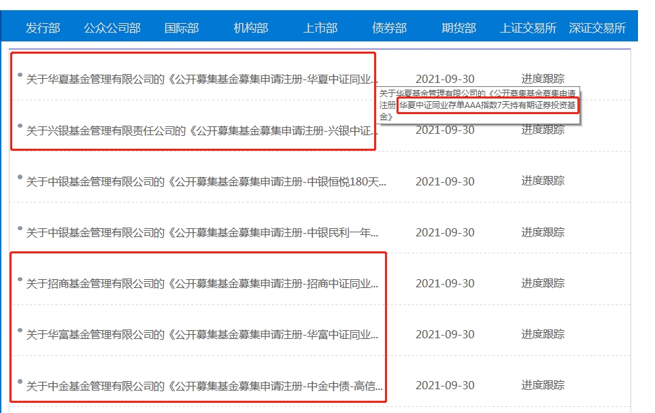Click 进度跟踪 for 中银民利一年 row
Screen dimensions: 655x413
[543, 232]
